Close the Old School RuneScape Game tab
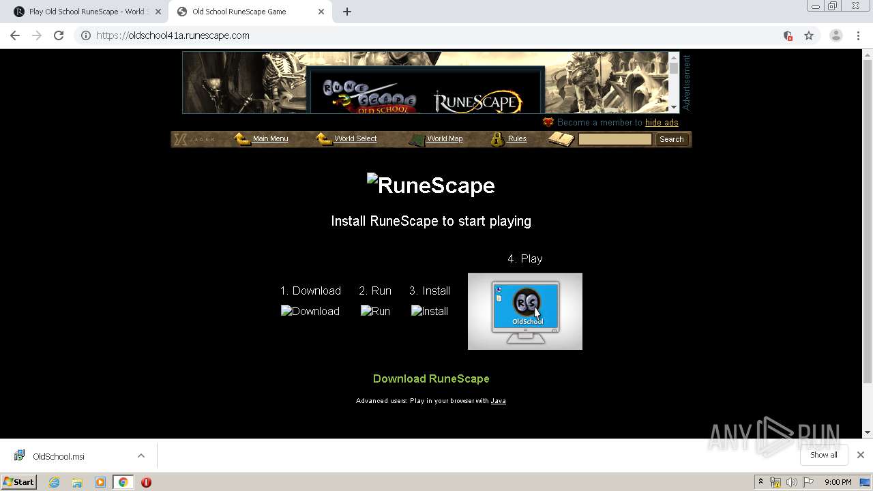The image size is (873, 491). [321, 12]
